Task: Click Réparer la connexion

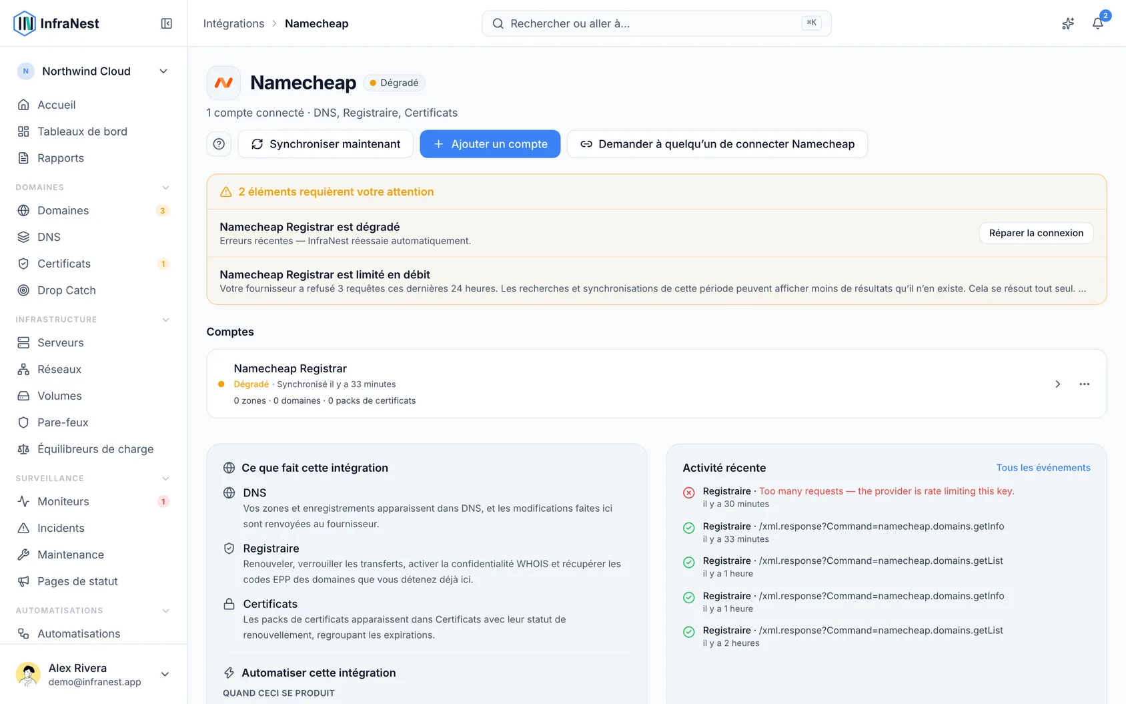Action: pyautogui.click(x=1036, y=233)
